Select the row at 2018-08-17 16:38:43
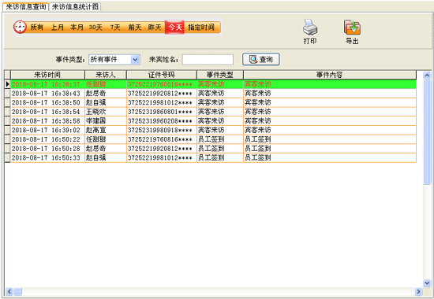 pos(213,94)
